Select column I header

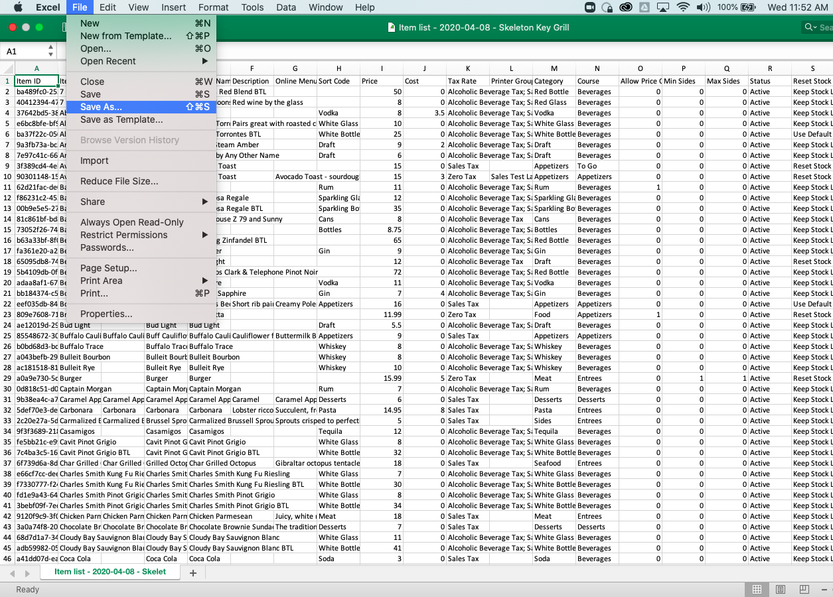[381, 68]
